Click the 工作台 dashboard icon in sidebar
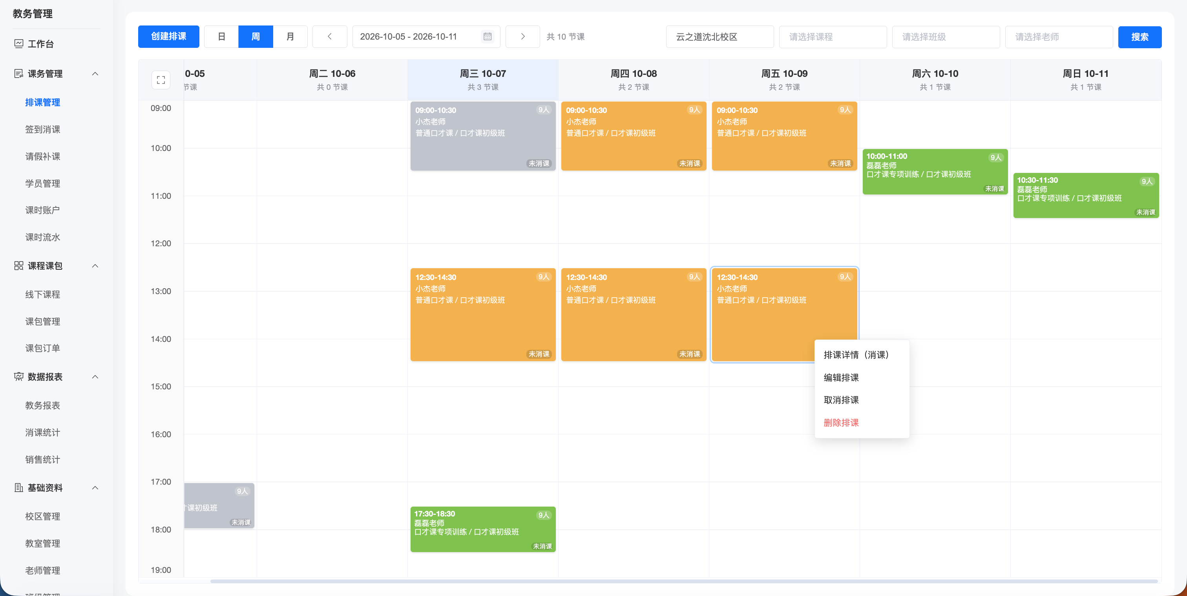This screenshot has height=596, width=1187. pos(19,44)
